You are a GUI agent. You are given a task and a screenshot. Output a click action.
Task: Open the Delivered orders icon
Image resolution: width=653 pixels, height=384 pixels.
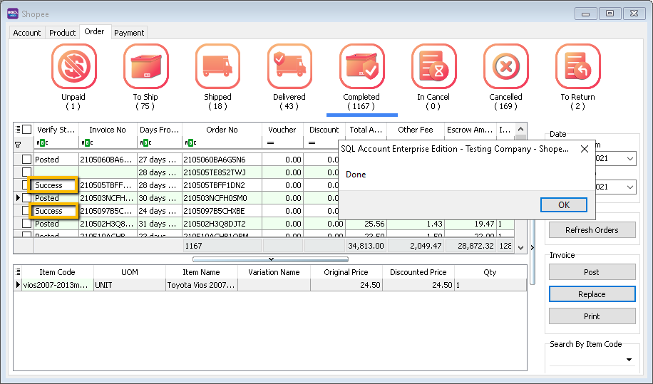tap(289, 67)
